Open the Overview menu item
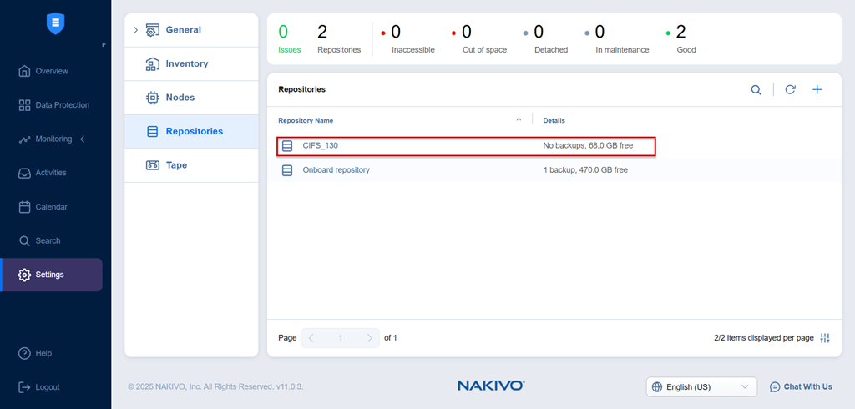Viewport: 855px width, 409px height. tap(51, 71)
